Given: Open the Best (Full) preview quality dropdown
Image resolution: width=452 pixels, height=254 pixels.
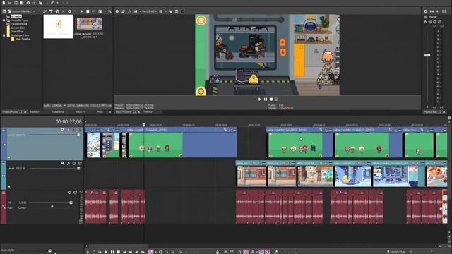Looking at the screenshot, I should (149, 11).
